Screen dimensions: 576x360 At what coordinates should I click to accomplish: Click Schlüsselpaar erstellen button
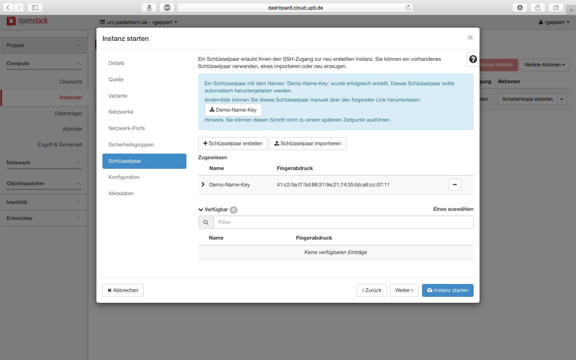[233, 144]
